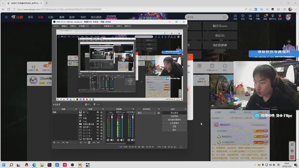The height and width of the screenshot is (168, 299).
Task: Expand 分类 dropdown in Douyu navigation
Action: 51,17
